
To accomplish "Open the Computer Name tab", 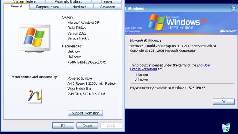I will [47, 7].
